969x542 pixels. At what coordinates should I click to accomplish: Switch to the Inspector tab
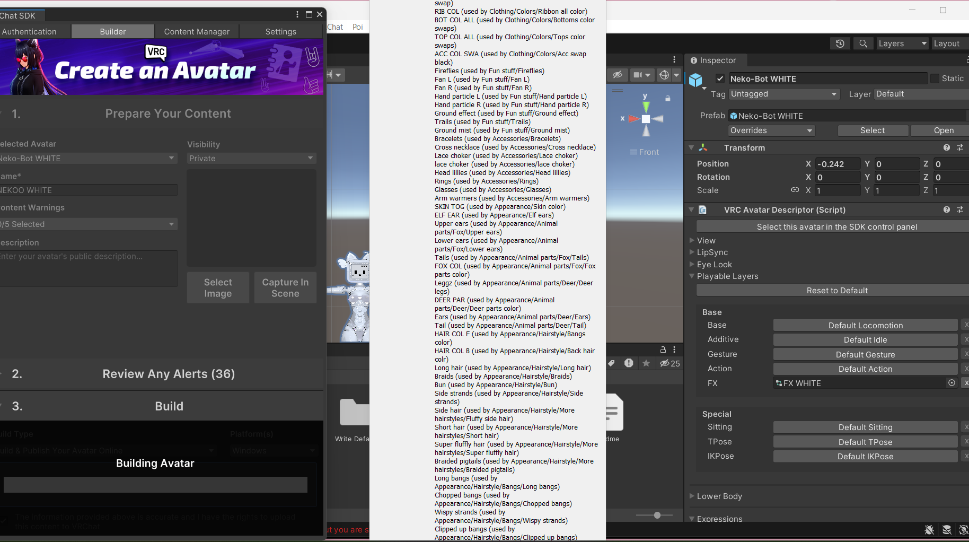pyautogui.click(x=713, y=60)
